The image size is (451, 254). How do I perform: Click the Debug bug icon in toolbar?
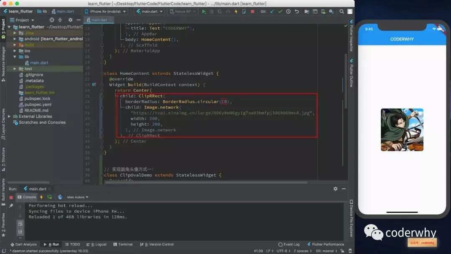[212, 12]
